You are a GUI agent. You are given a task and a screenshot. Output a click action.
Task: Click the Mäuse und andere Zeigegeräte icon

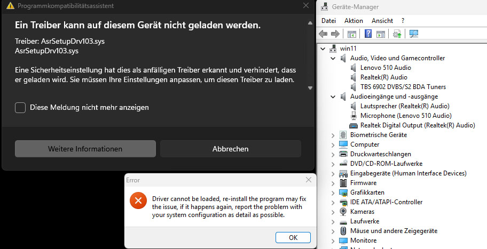click(343, 231)
